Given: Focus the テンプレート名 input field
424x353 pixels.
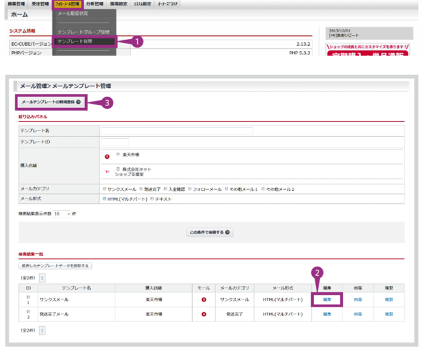Looking at the screenshot, I should pos(176,131).
